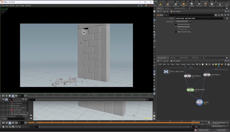Image resolution: width=230 pixels, height=132 pixels.
Task: Click the stop button in Houdini playbar
Action: [x=10, y=123]
